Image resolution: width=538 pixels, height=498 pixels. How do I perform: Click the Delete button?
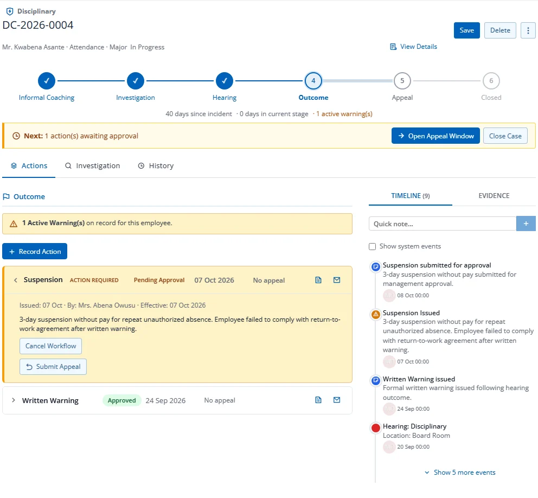(500, 30)
